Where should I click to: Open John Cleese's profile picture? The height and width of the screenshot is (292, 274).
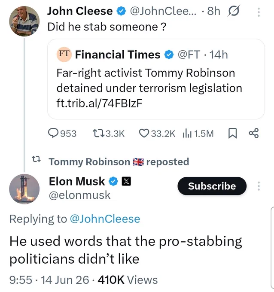[x=24, y=21]
